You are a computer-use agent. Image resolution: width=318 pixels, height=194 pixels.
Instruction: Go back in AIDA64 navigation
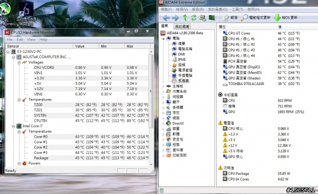(166, 18)
